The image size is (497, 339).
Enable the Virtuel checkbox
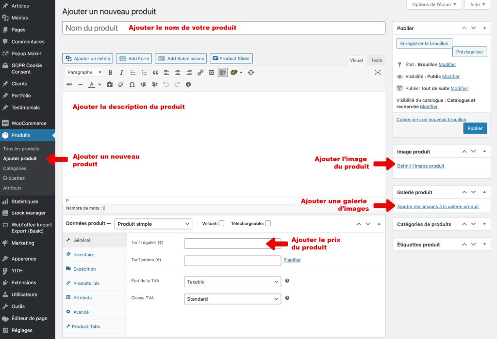[x=221, y=223]
